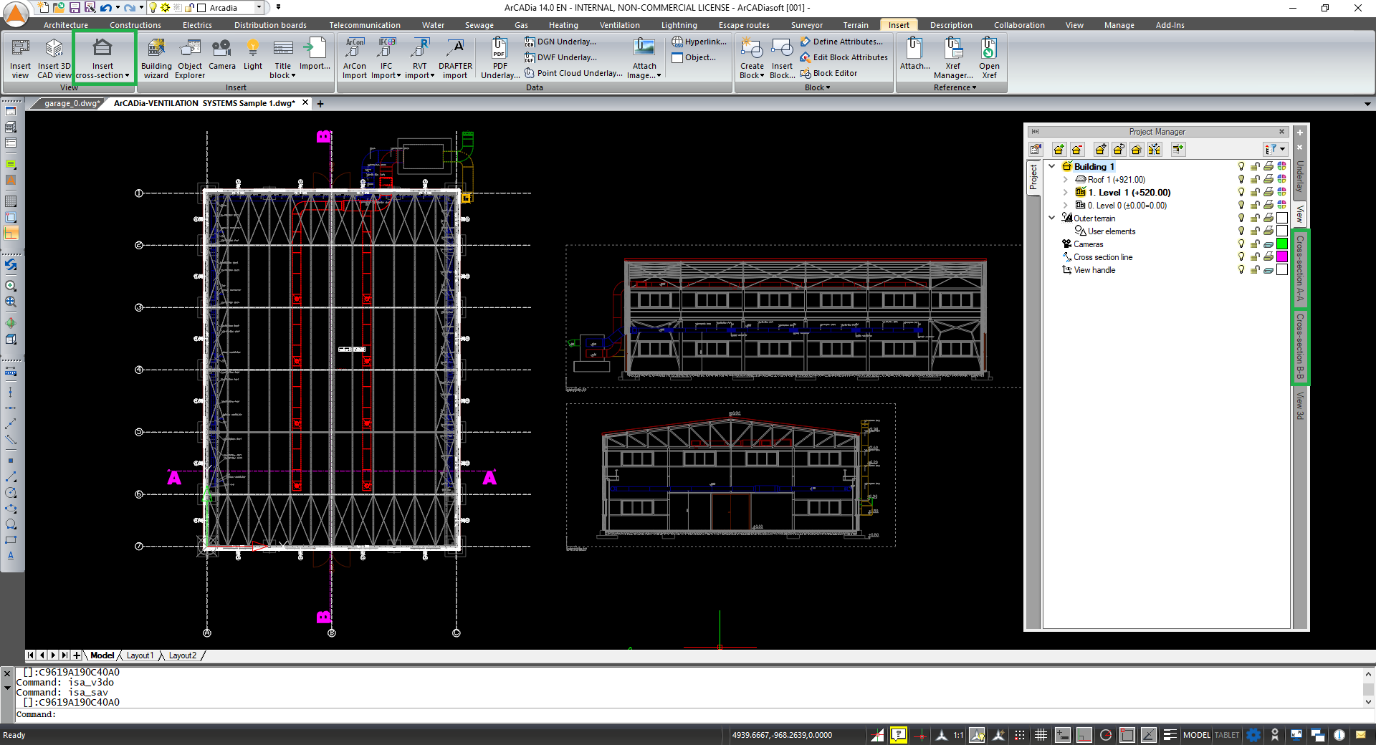Open the Object Explorer
Viewport: 1376px width, 745px height.
point(190,59)
